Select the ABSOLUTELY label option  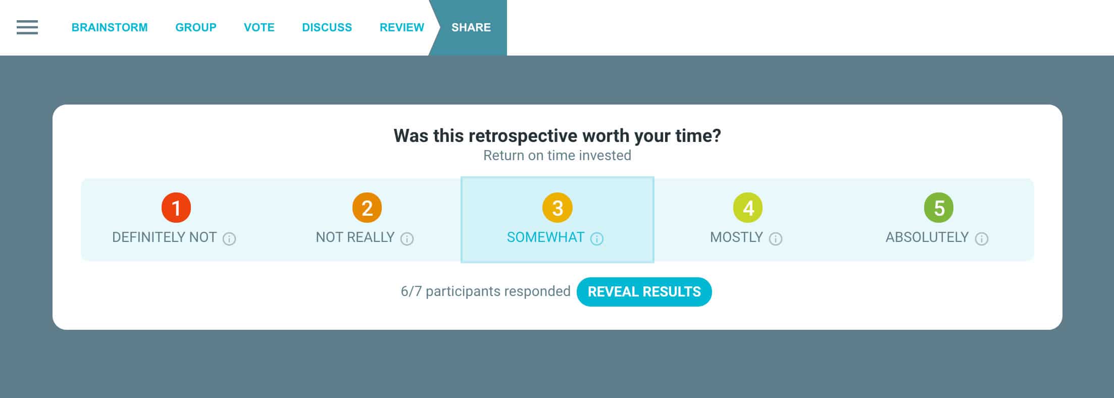(x=927, y=237)
